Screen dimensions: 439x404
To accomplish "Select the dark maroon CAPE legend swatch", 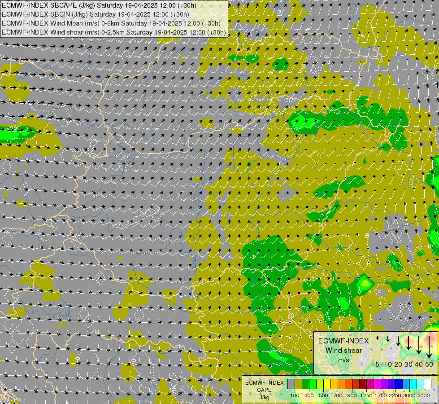I will click(363, 384).
